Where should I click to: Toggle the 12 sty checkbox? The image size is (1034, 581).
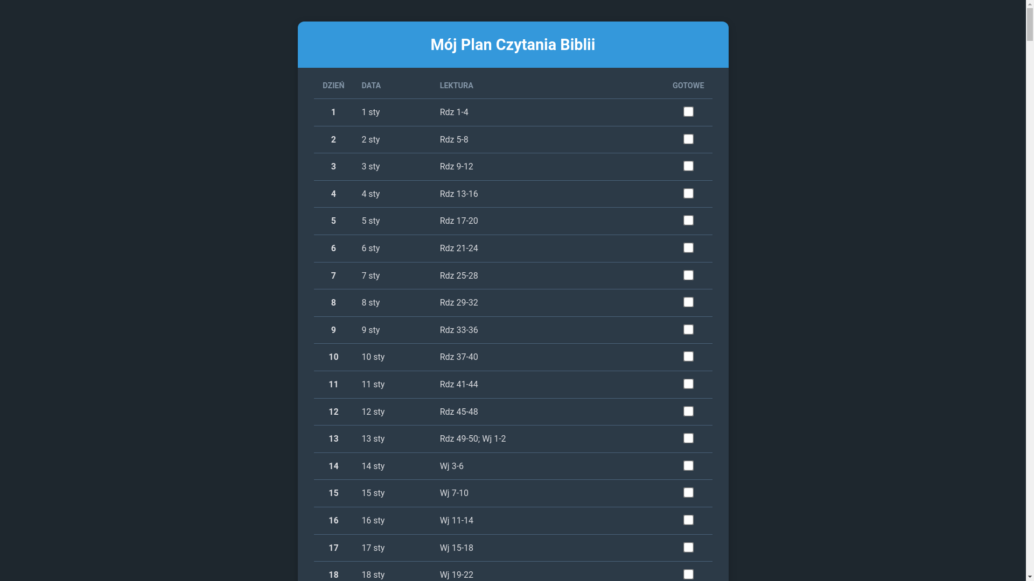click(x=688, y=412)
